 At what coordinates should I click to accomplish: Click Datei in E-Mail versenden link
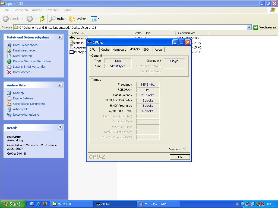(29, 67)
